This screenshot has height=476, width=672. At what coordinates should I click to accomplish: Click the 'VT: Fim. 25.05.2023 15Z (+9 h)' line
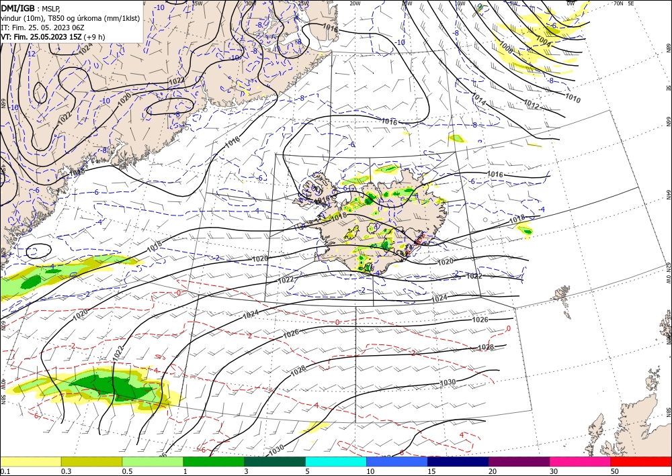(52, 37)
